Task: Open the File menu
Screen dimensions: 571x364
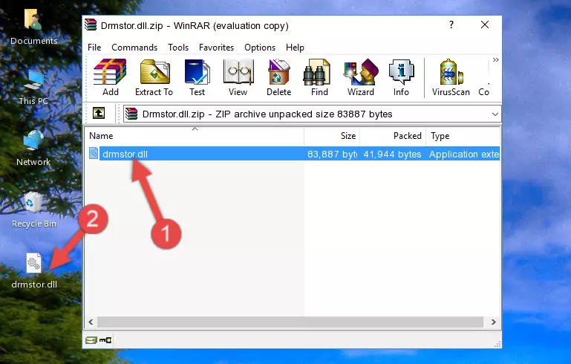Action: point(94,48)
